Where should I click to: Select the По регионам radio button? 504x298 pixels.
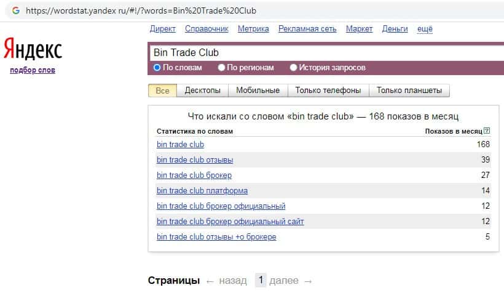pyautogui.click(x=222, y=68)
